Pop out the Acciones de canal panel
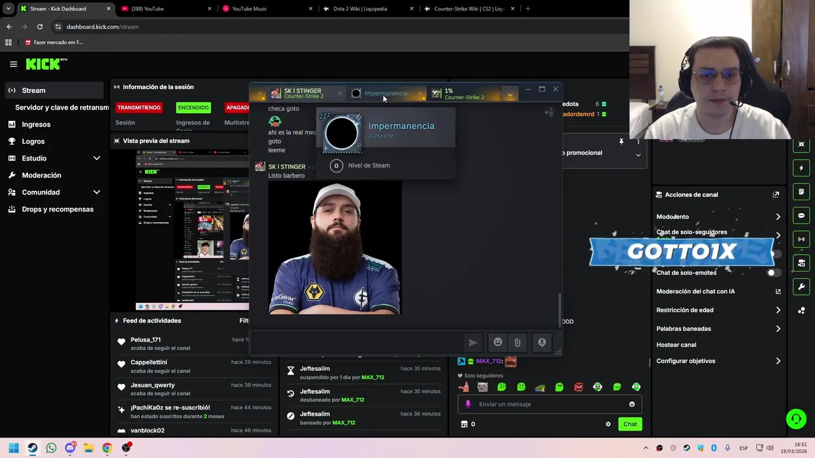 coord(776,195)
